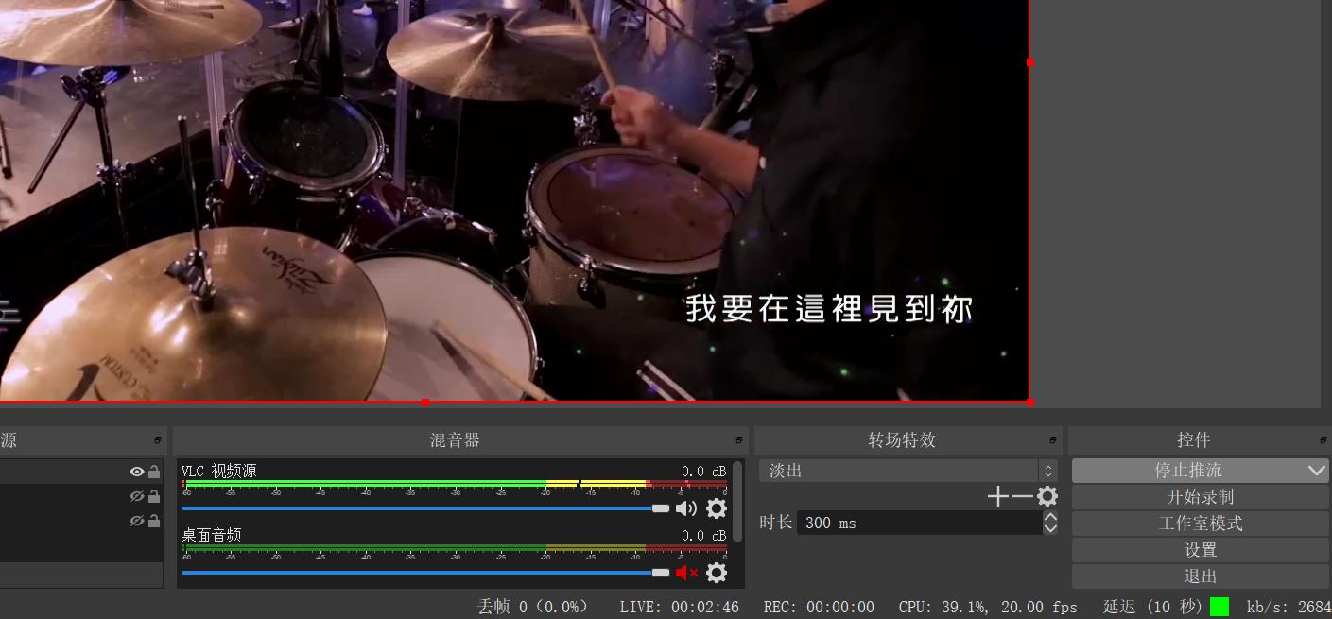Viewport: 1332px width, 619px height.
Task: Undock the 混音器 panel
Action: coord(738,440)
